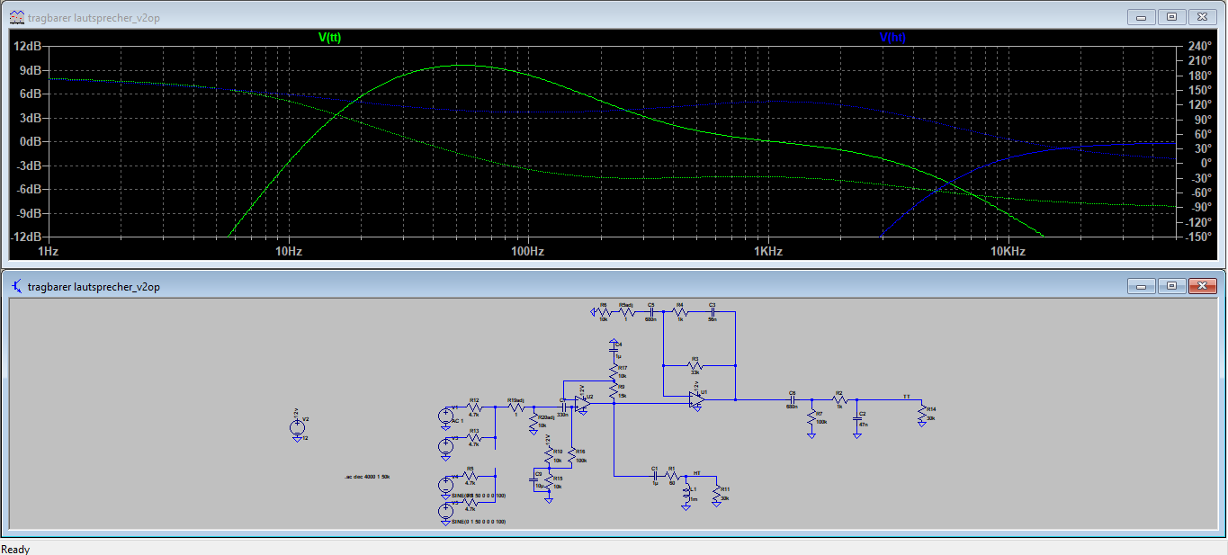Image resolution: width=1228 pixels, height=555 pixels.
Task: Select op-amp U2 in the schematic
Action: coord(582,403)
